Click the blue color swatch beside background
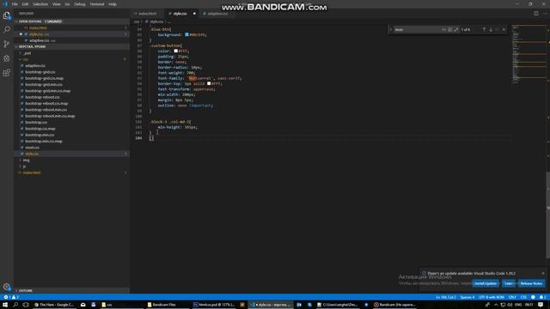Viewport: 550px width, 309px height. 187,34
